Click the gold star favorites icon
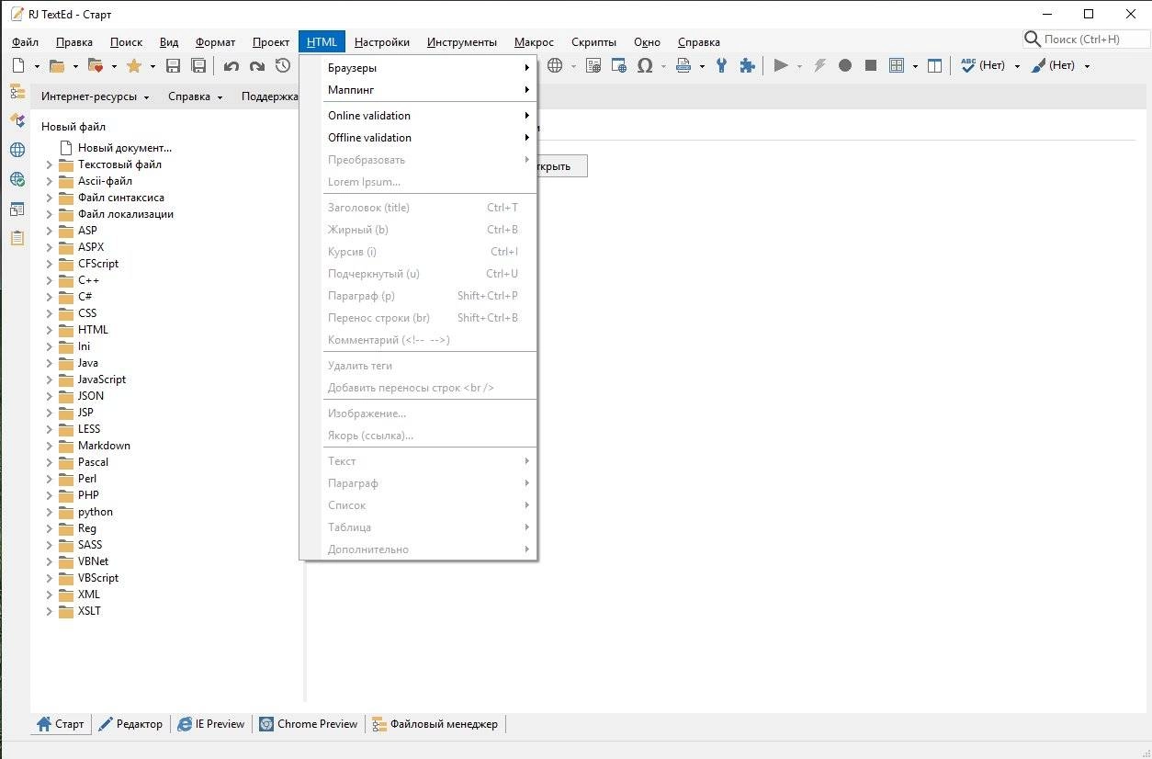This screenshot has height=759, width=1152. click(x=134, y=65)
